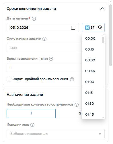Enable Задать крайний срок выполнения checkbox
The image size is (113, 144).
click(x=9, y=79)
